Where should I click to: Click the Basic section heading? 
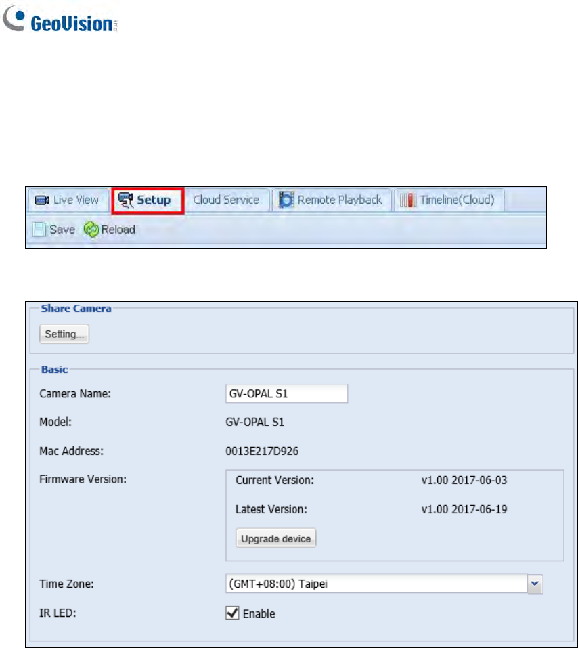[55, 370]
